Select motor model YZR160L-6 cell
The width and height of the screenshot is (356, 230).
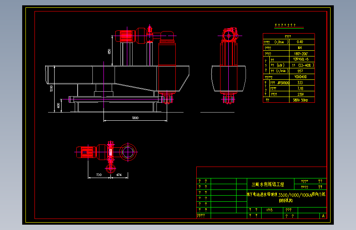301,59
